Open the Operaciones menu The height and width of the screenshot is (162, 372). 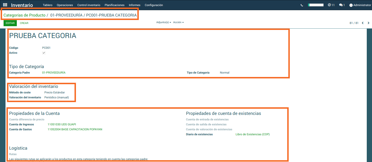65,5
